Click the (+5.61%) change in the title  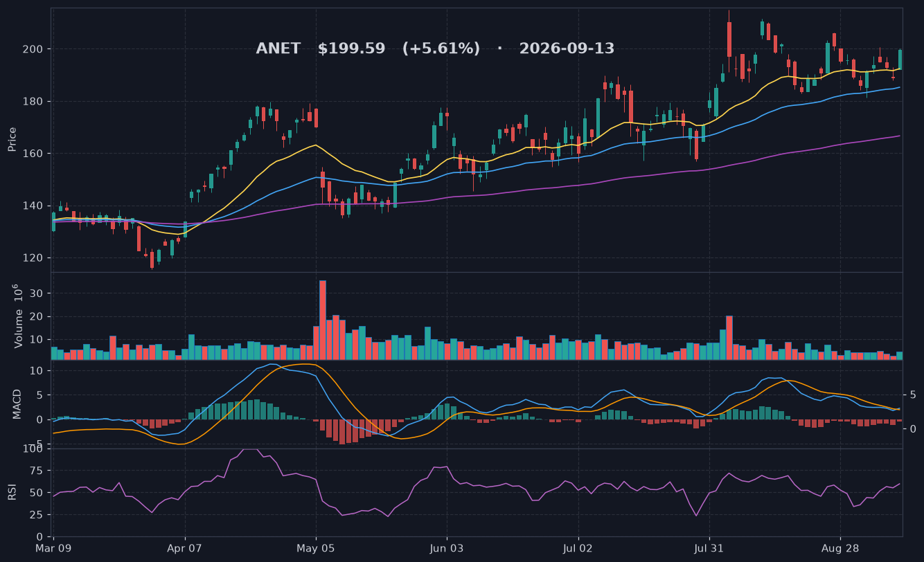pyautogui.click(x=441, y=49)
